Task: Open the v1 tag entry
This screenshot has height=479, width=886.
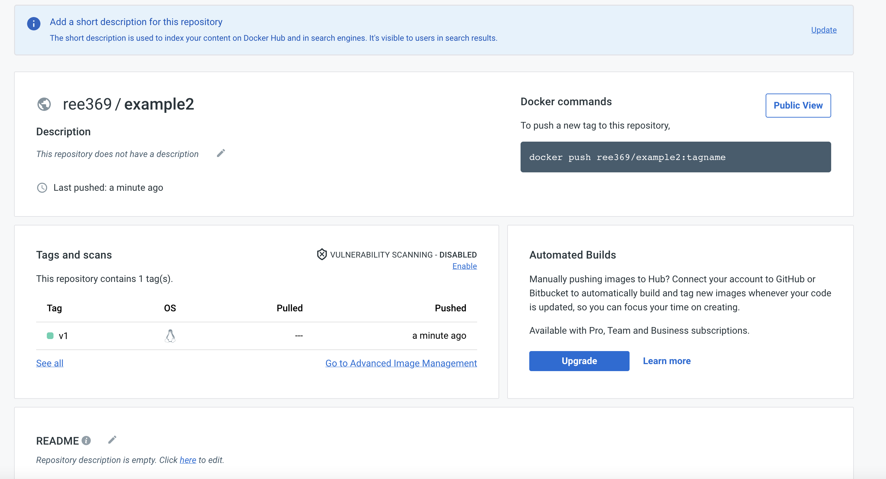Action: 63,336
